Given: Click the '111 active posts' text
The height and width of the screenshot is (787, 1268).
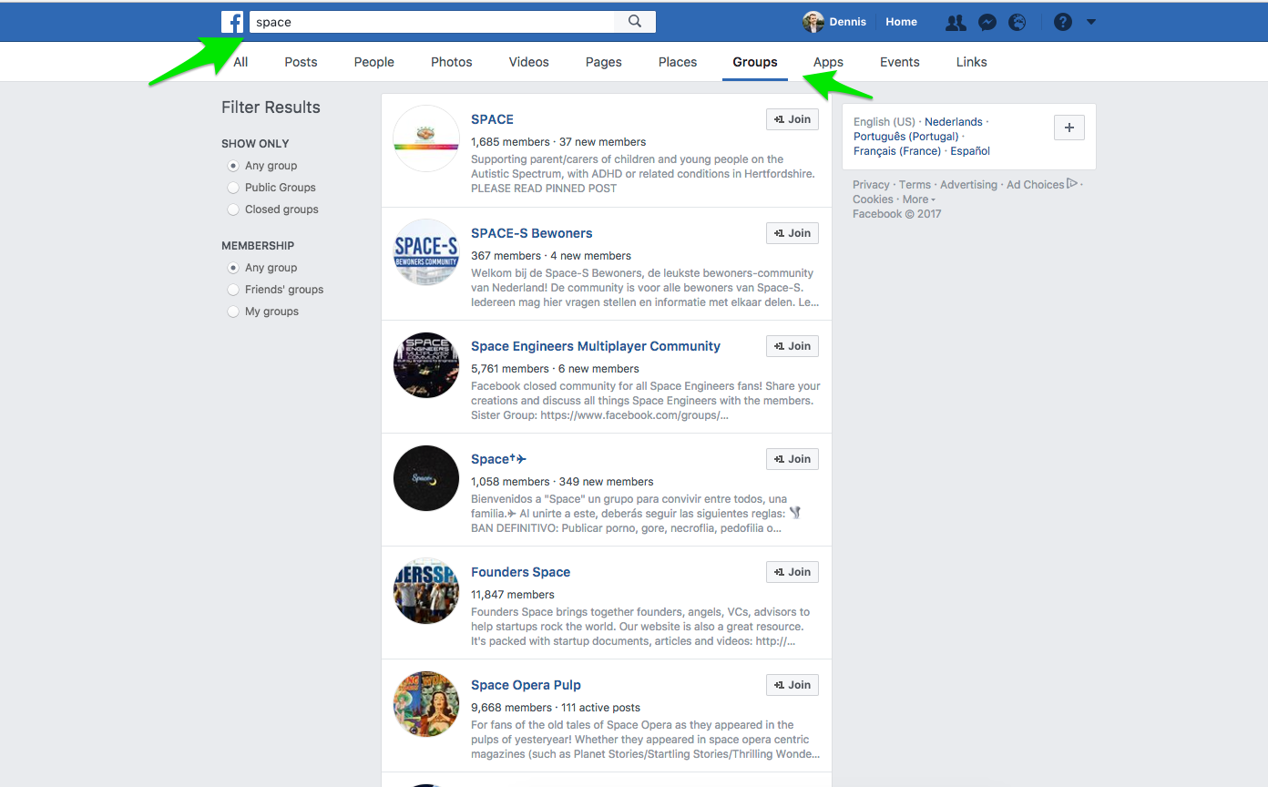Looking at the screenshot, I should [x=600, y=708].
